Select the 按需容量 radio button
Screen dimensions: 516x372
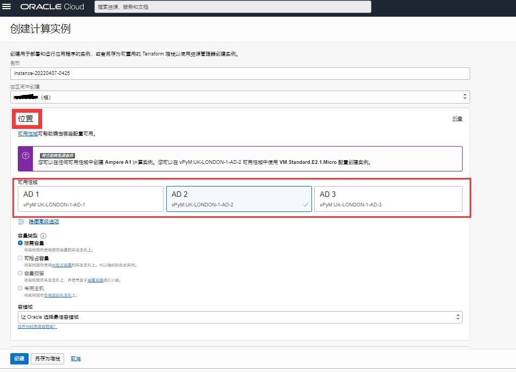[x=20, y=243]
